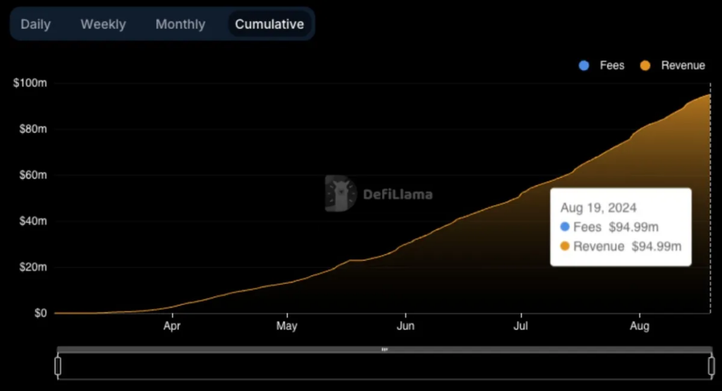Screen dimensions: 722x391
Task: Click the gray range bar center grip
Action: pos(384,349)
